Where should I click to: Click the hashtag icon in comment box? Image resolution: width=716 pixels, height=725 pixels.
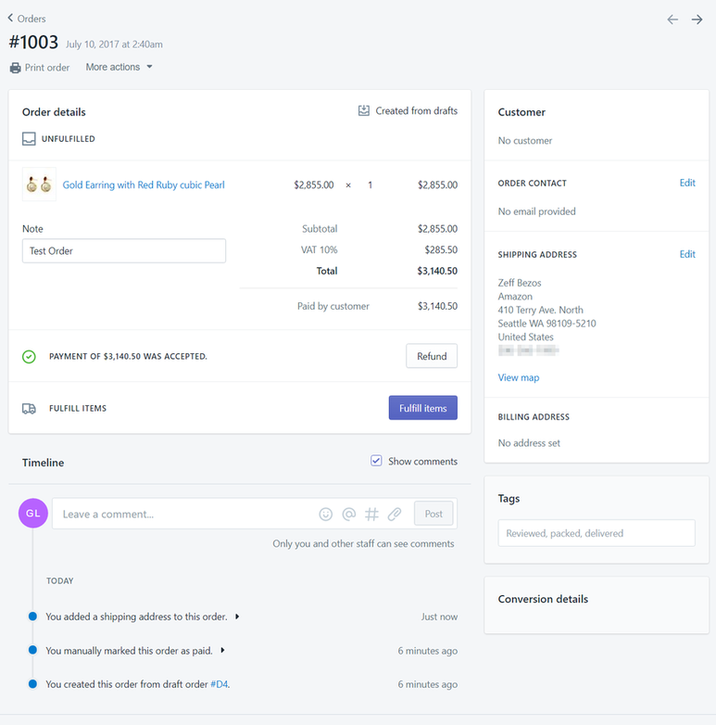tap(372, 514)
